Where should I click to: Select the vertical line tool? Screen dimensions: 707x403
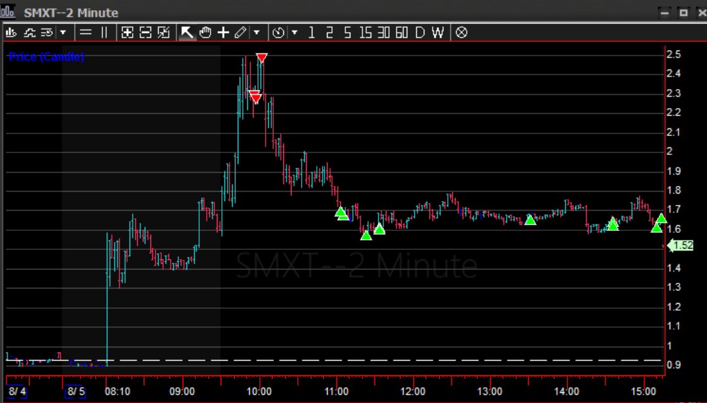pos(103,32)
